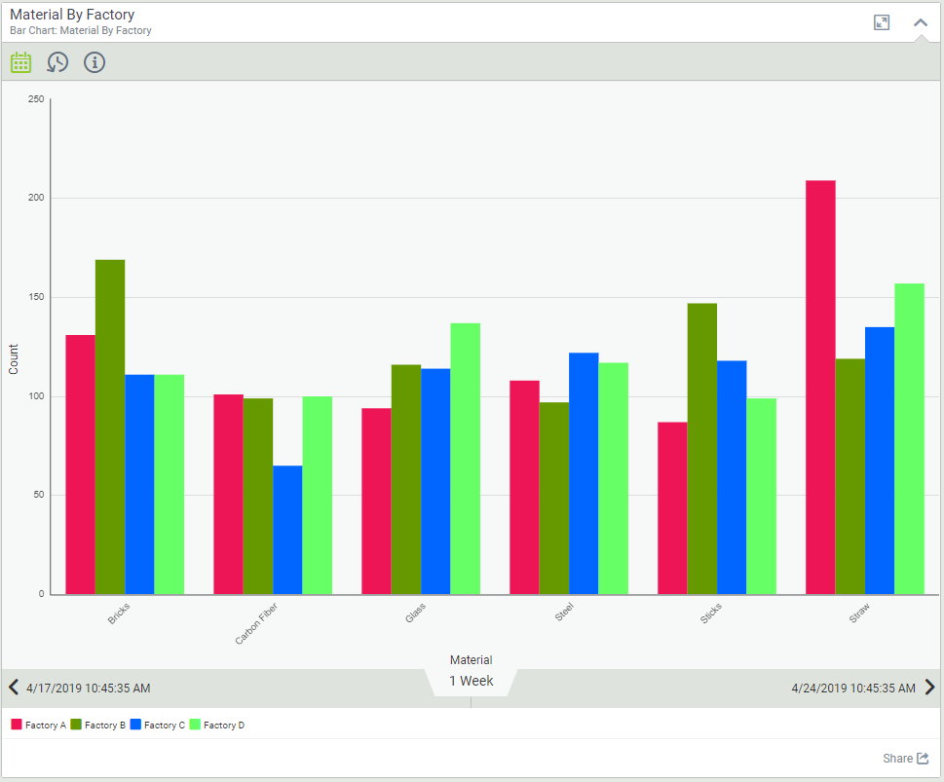Image resolution: width=944 pixels, height=782 pixels.
Task: Click the Carbon Fiber axis label
Action: tap(256, 623)
